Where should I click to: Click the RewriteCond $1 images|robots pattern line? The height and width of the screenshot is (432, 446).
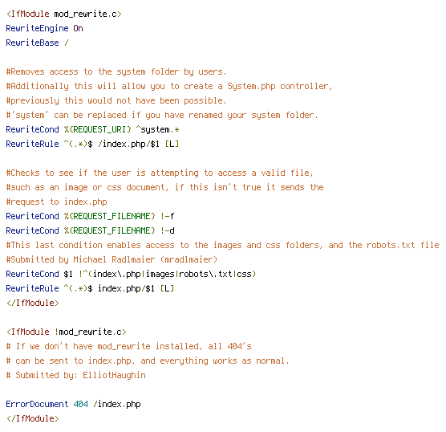tap(131, 275)
